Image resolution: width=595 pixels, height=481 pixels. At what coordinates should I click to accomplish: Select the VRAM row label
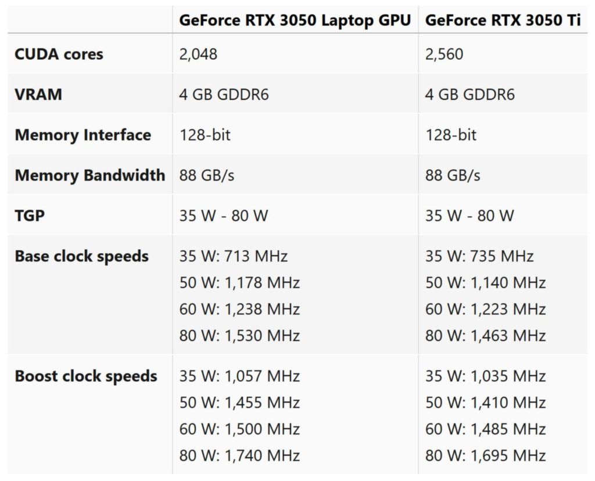pyautogui.click(x=38, y=95)
